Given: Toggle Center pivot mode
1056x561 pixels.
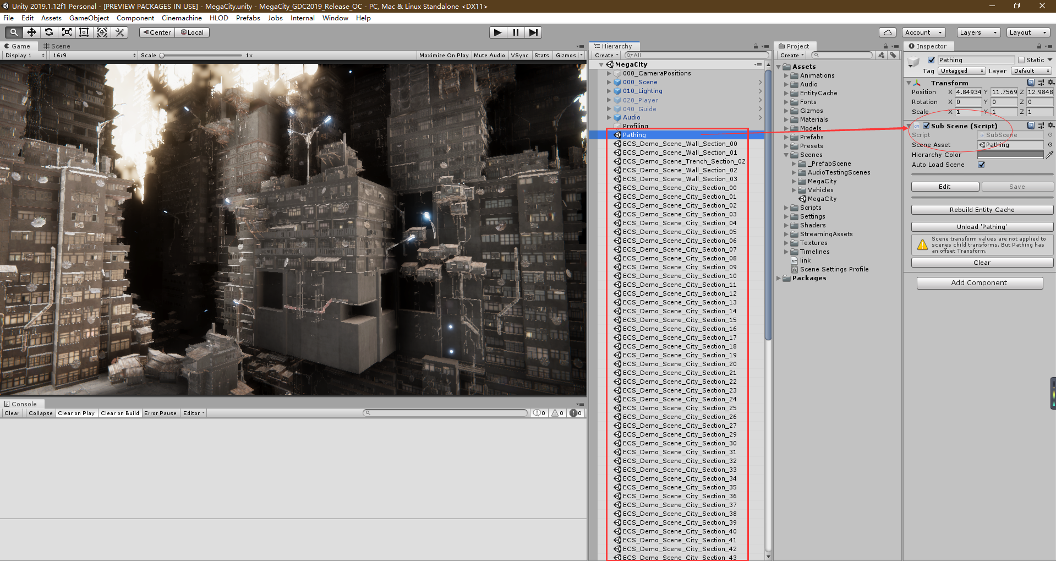Looking at the screenshot, I should pyautogui.click(x=157, y=32).
